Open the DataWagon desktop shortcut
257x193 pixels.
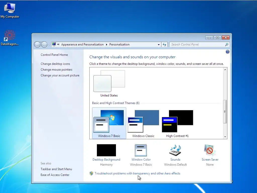pyautogui.click(x=10, y=38)
